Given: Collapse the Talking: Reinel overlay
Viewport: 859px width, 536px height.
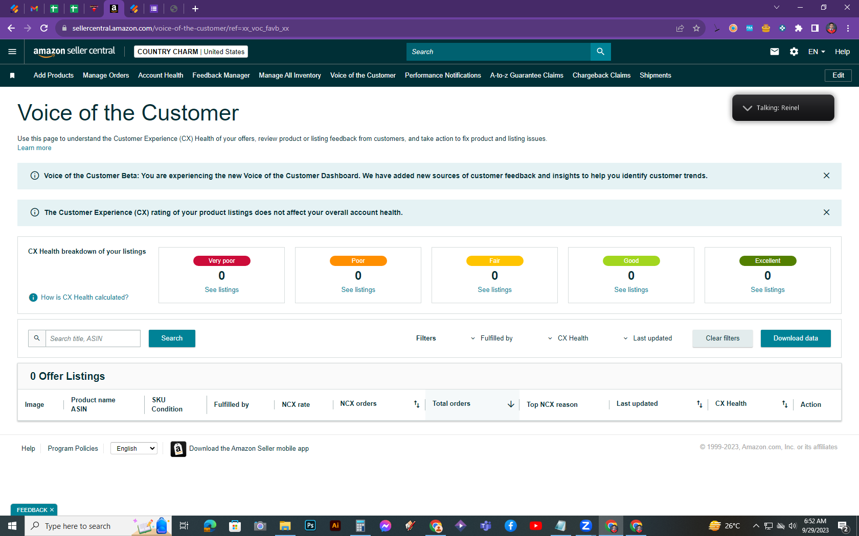Looking at the screenshot, I should [x=747, y=108].
